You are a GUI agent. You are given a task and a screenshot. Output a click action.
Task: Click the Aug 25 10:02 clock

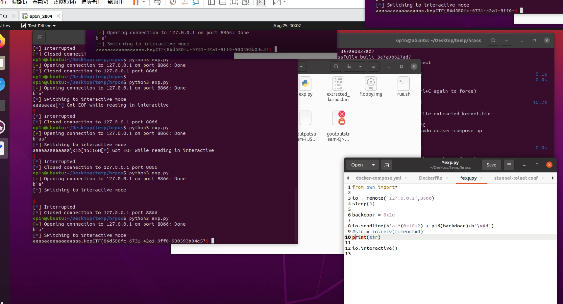[x=287, y=25]
